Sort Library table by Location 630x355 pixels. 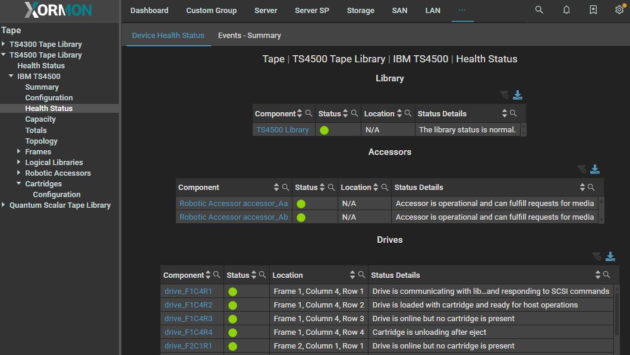399,113
